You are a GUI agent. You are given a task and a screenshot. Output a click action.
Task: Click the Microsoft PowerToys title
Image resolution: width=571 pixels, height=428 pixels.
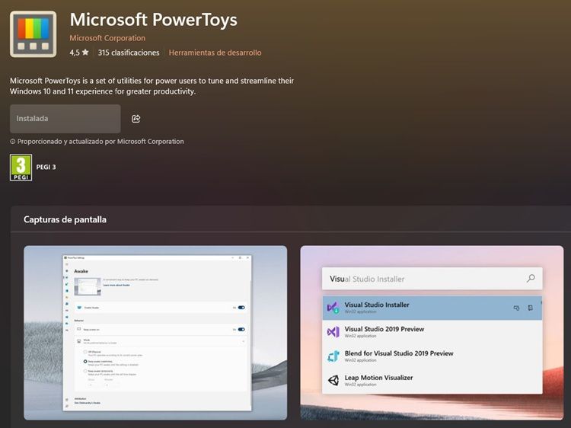click(x=153, y=20)
